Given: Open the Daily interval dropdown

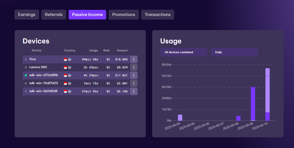Looking at the screenshot, I should click(234, 52).
